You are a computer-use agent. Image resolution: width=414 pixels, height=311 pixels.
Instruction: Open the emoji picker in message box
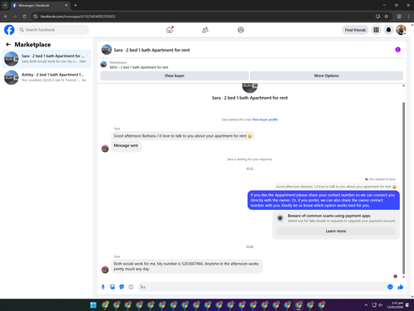pos(390,287)
